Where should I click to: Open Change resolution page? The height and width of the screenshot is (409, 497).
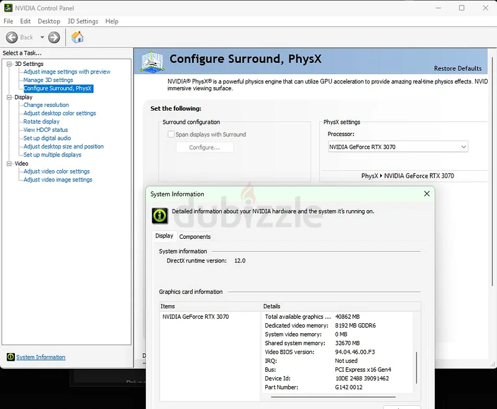(x=46, y=105)
